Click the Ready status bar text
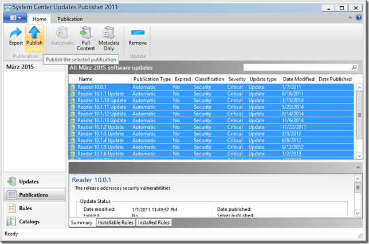 pyautogui.click(x=11, y=234)
